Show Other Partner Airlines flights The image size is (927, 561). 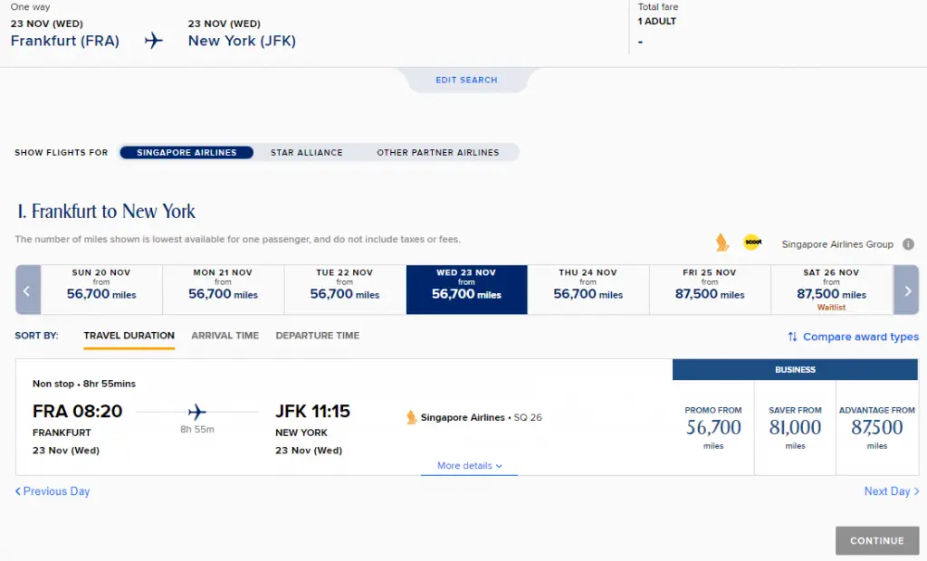coord(438,153)
